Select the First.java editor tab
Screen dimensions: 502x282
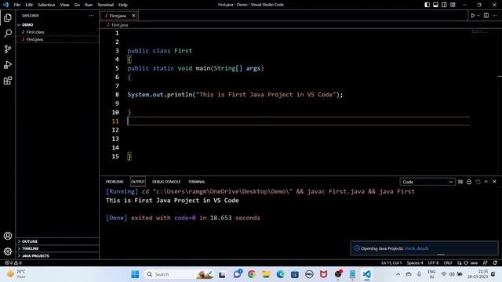pos(119,16)
